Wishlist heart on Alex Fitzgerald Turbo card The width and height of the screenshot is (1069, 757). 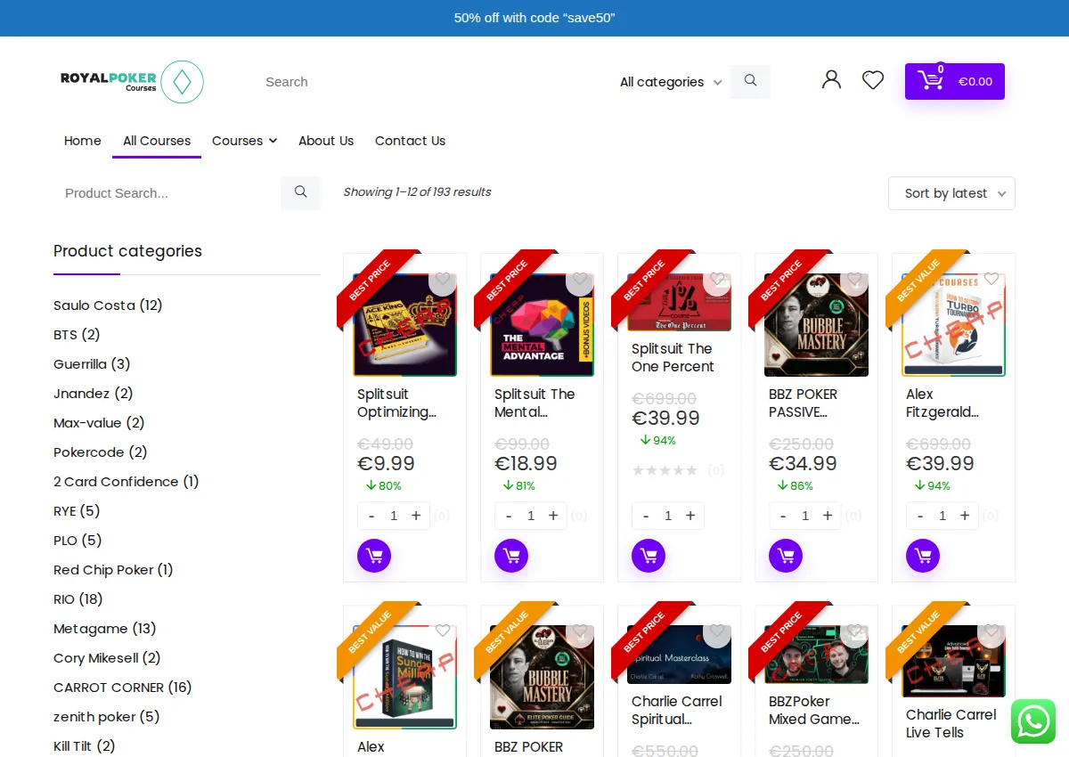[991, 280]
